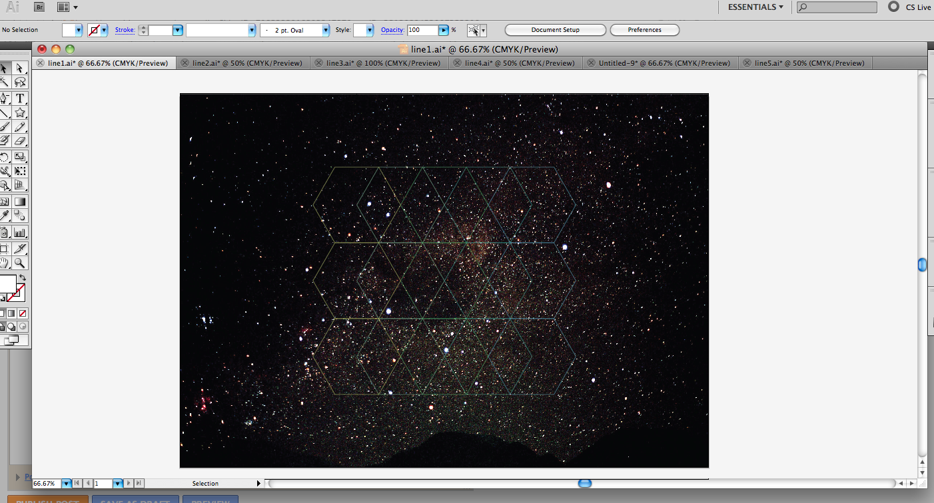The height and width of the screenshot is (503, 934).
Task: Select the Selection (black arrow) tool
Action: (x=5, y=68)
